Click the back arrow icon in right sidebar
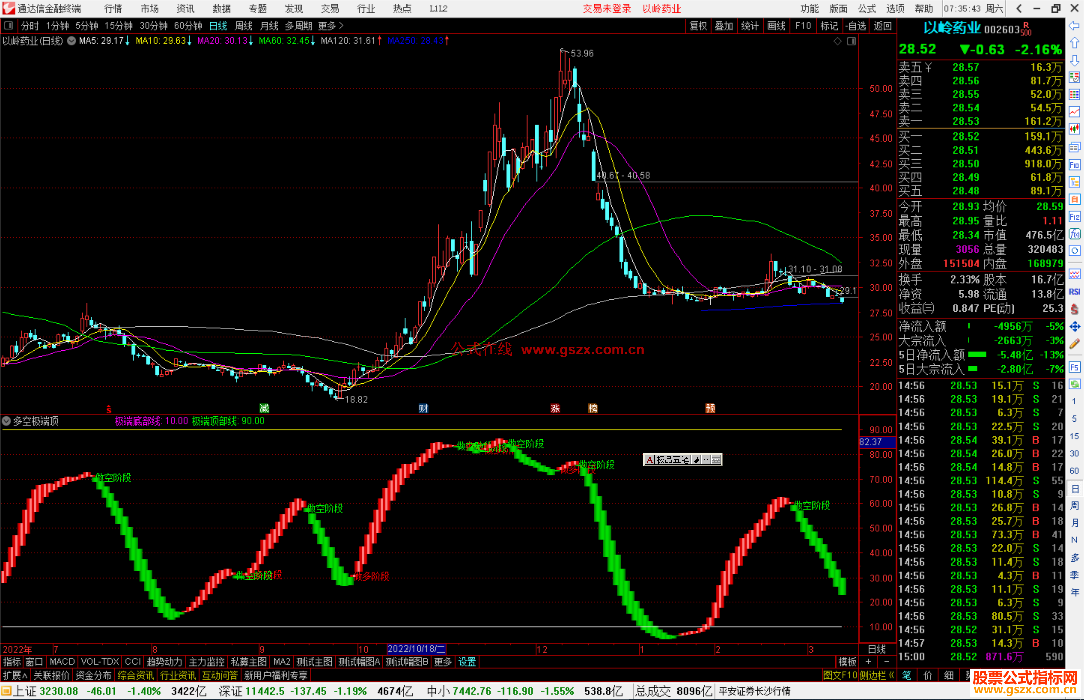1084x700 pixels. [1074, 26]
